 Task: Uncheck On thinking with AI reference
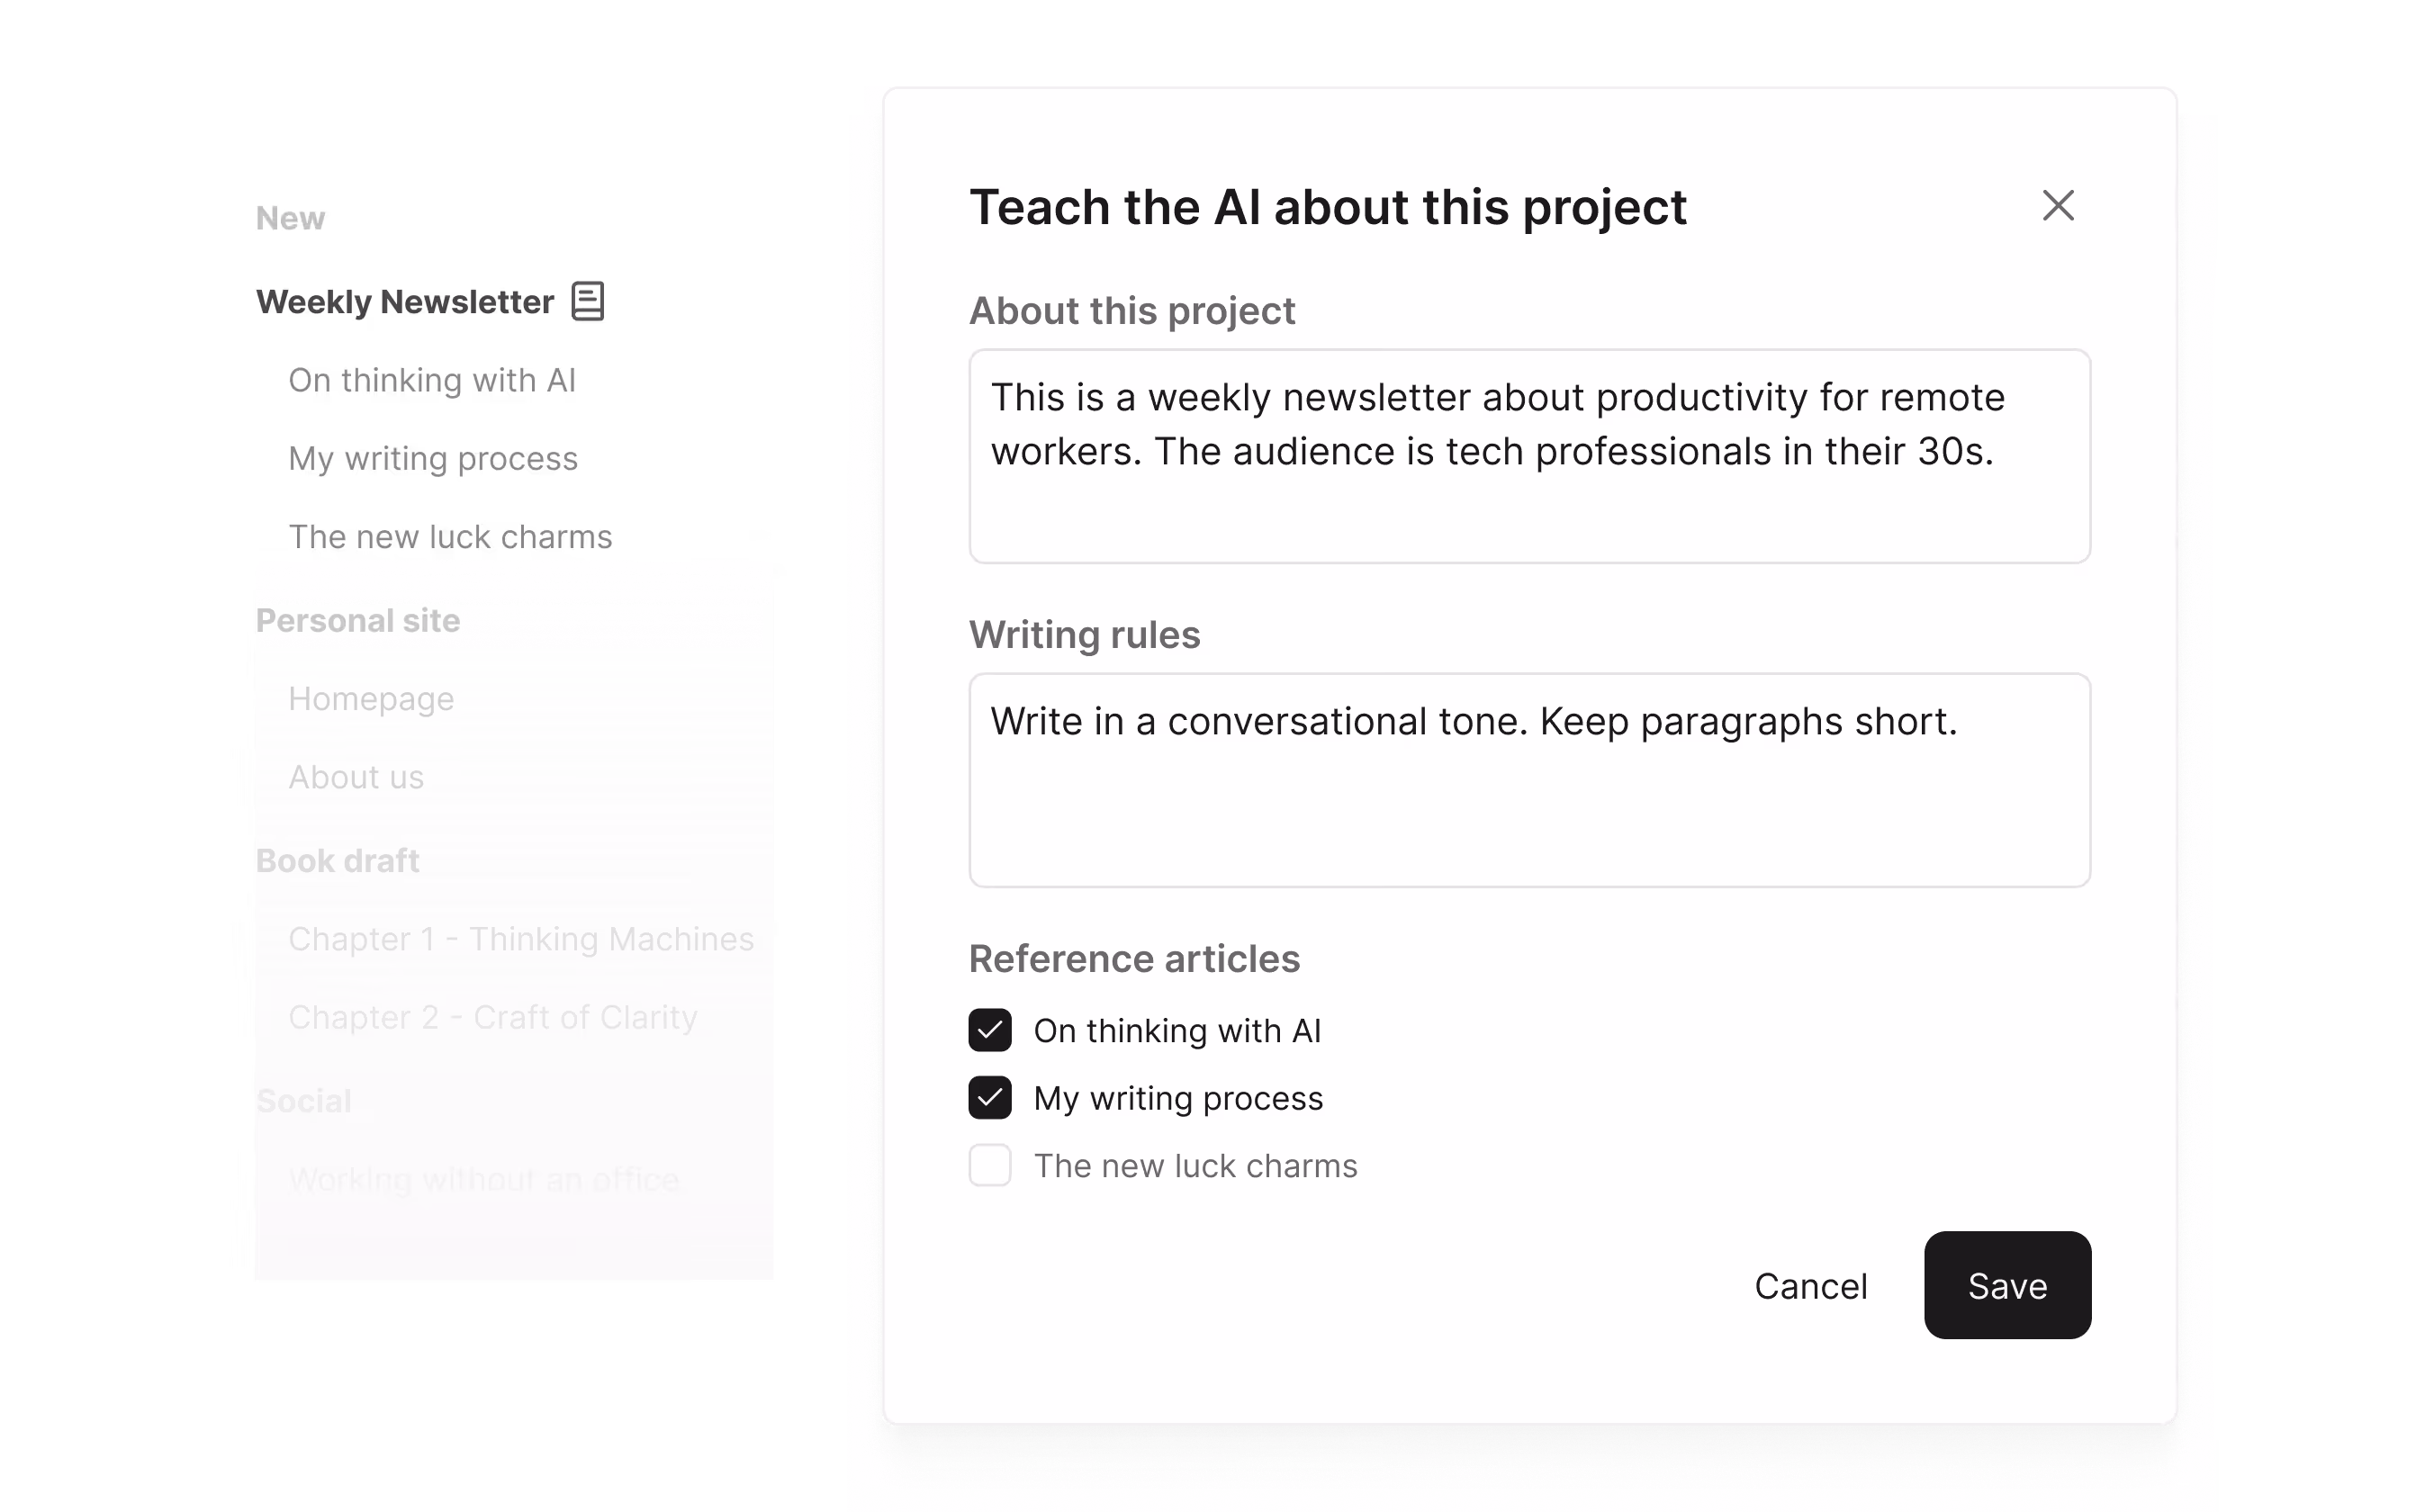pyautogui.click(x=989, y=1030)
